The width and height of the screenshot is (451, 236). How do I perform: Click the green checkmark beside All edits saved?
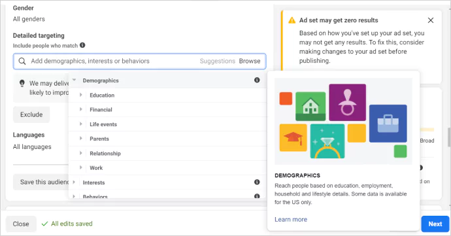tap(44, 224)
